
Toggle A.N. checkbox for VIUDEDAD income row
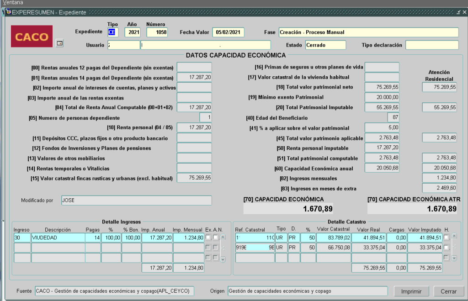coord(215,238)
